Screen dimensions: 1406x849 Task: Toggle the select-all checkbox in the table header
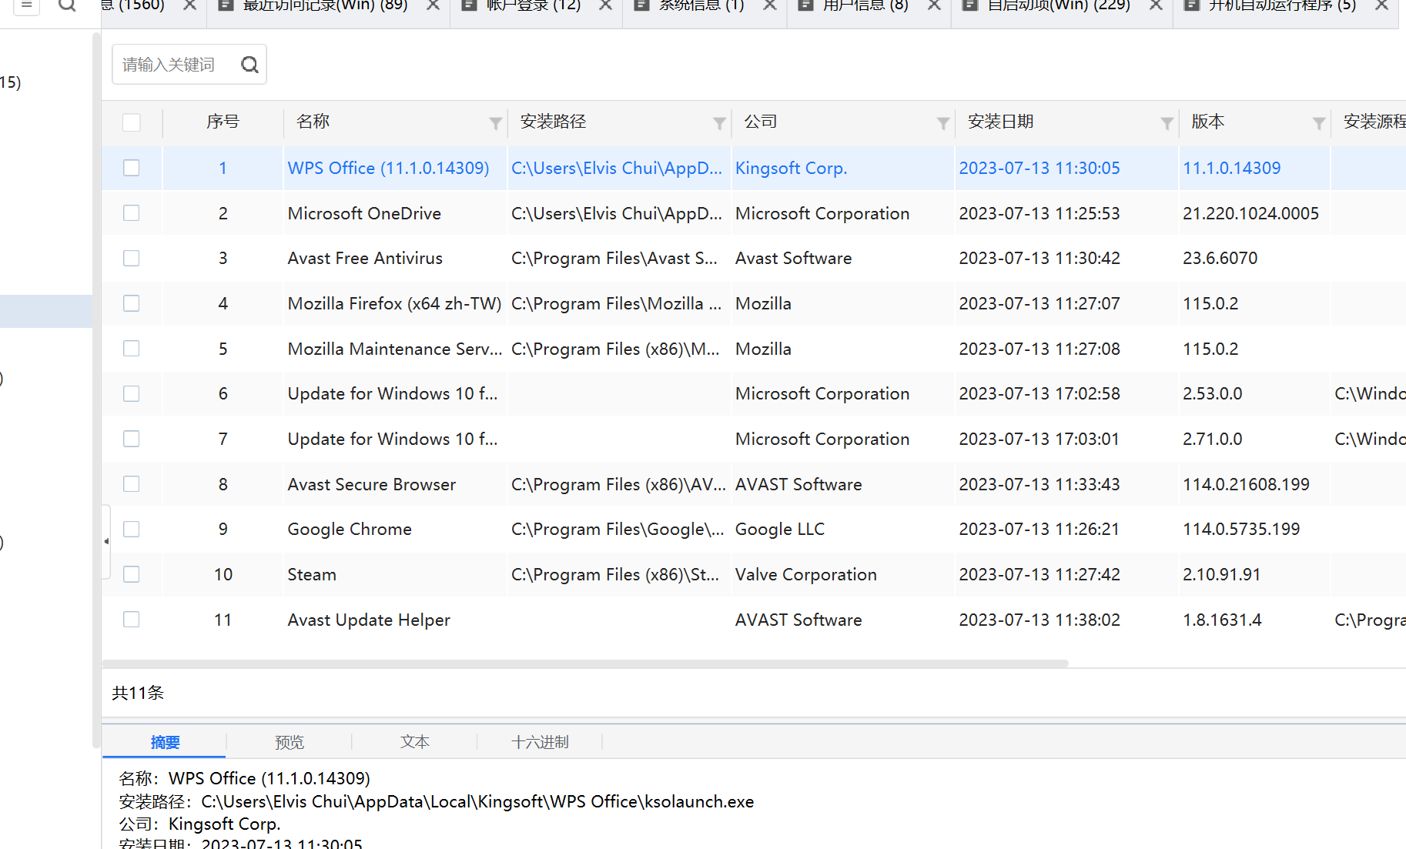coord(132,122)
